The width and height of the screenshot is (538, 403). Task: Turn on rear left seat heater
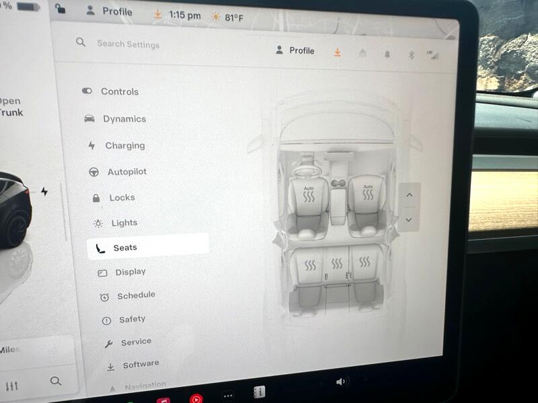[x=310, y=265]
